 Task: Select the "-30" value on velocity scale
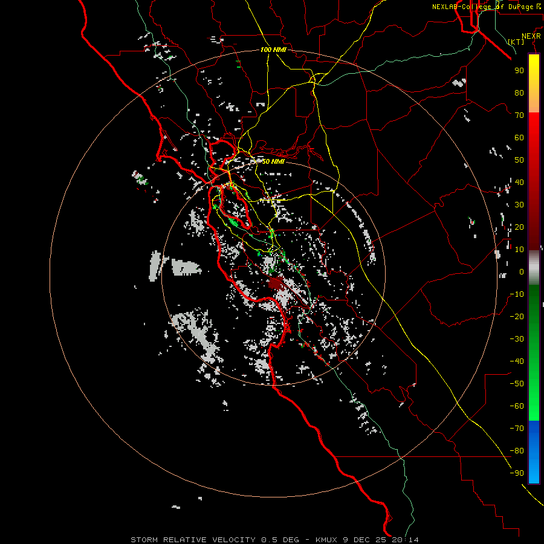pyautogui.click(x=517, y=339)
